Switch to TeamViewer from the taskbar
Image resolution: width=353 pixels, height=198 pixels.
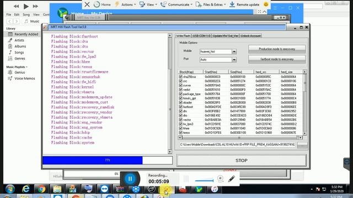(104, 189)
